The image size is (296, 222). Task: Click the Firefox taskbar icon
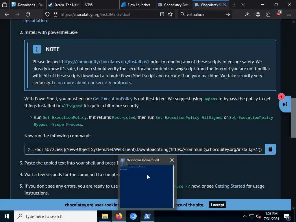click(x=119, y=216)
